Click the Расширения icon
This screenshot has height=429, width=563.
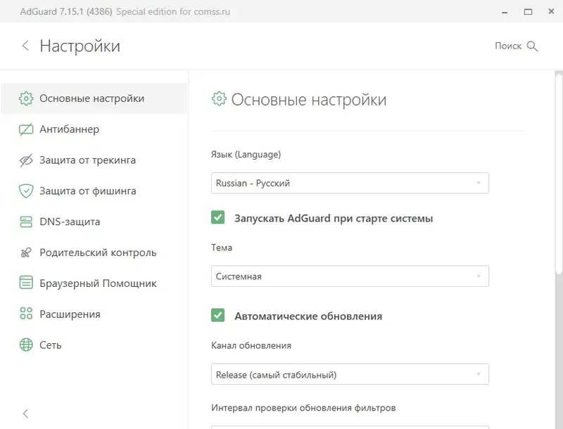tap(26, 314)
